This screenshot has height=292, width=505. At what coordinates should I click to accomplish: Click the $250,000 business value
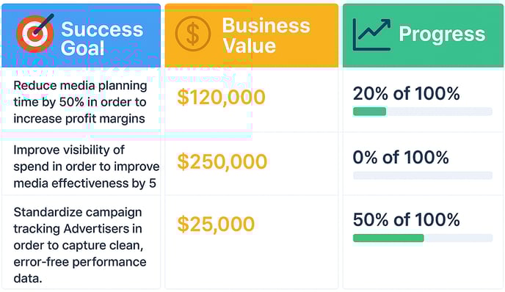pos(222,161)
